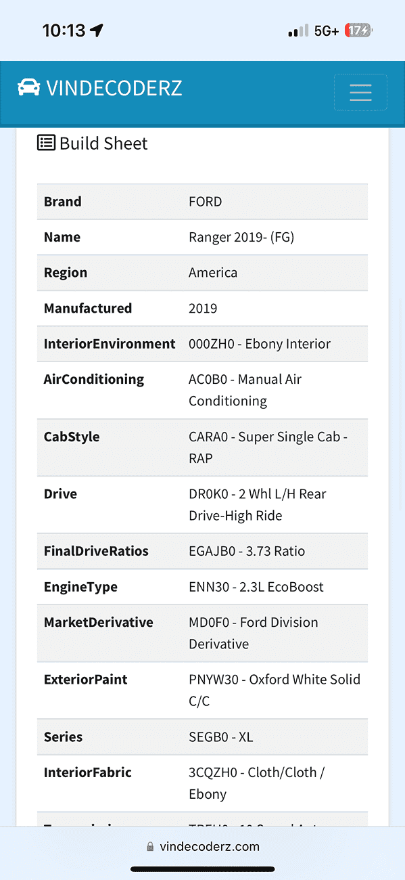Tap the 5G+ network indicator

[x=327, y=31]
